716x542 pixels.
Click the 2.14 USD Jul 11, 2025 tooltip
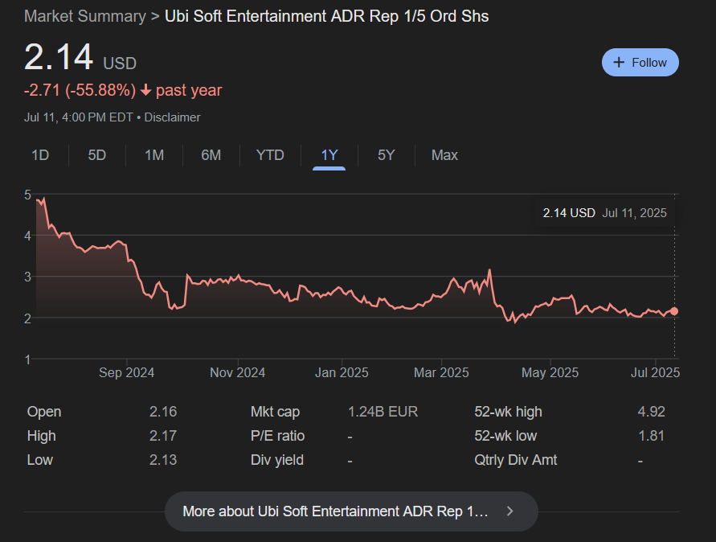pos(604,213)
